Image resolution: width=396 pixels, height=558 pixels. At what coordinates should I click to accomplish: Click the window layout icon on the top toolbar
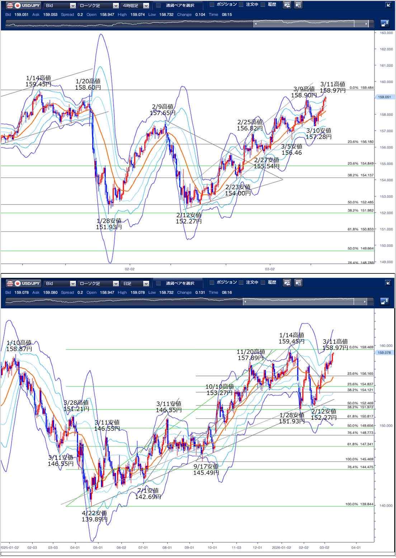[298, 5]
